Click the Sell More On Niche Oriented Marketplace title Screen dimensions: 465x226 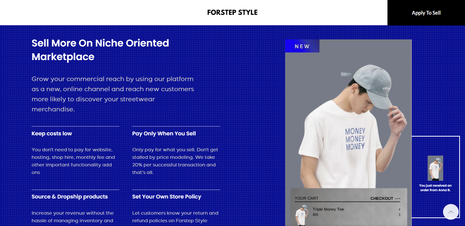[x=100, y=50]
